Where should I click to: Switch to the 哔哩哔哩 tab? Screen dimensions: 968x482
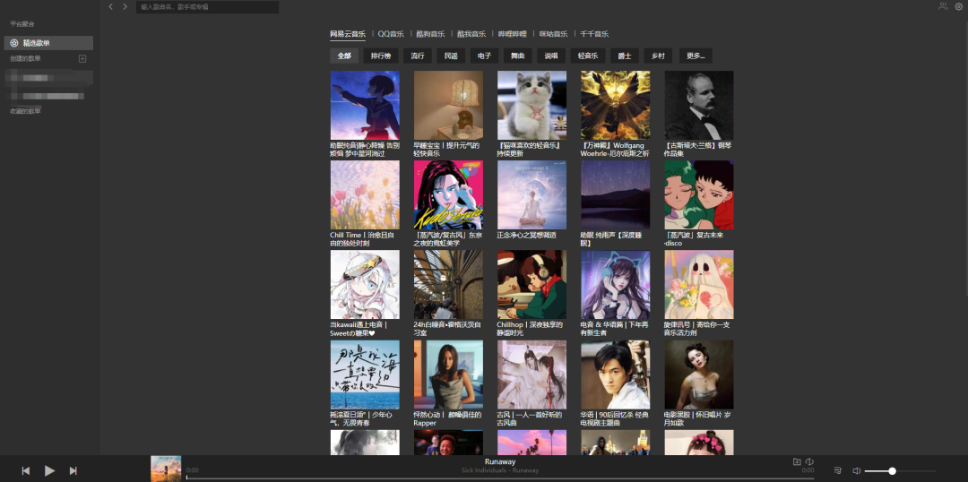pyautogui.click(x=513, y=34)
